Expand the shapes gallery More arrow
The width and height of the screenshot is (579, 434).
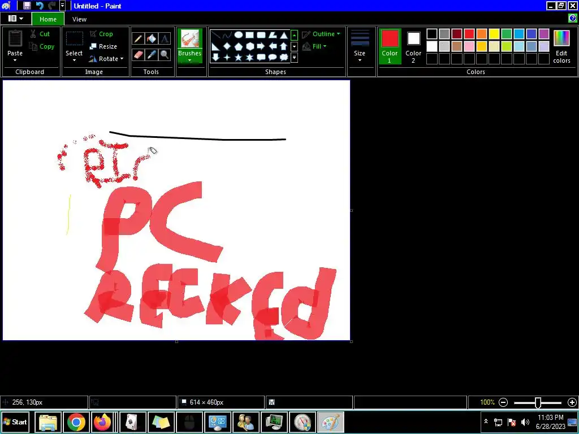294,58
